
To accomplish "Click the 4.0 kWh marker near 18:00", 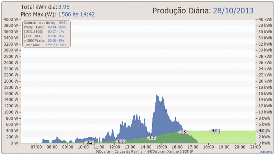I will click(214, 131).
